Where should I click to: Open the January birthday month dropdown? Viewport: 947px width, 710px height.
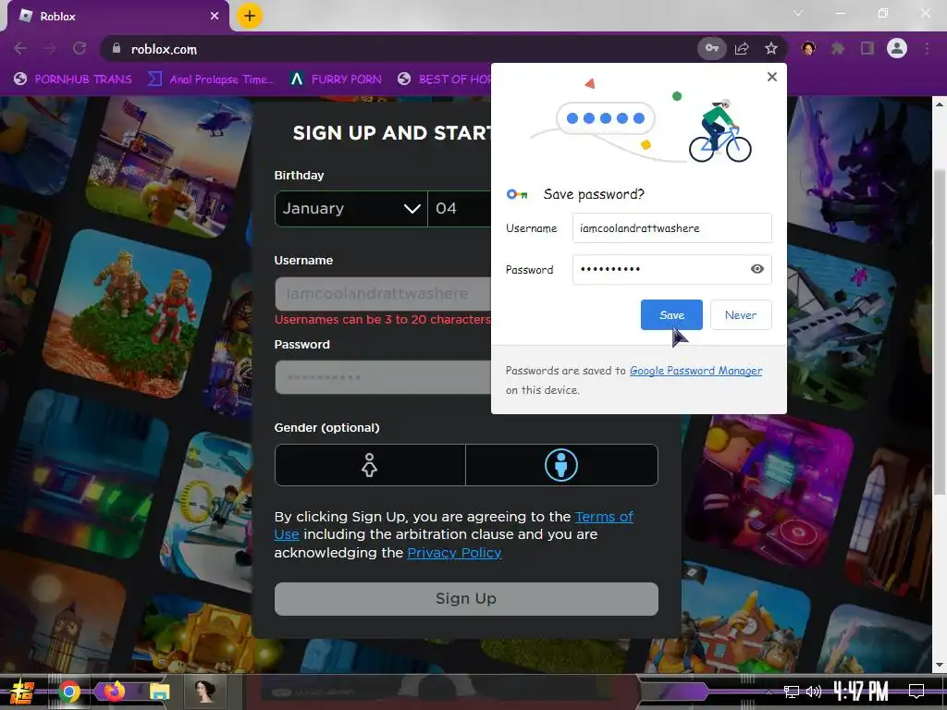click(351, 209)
